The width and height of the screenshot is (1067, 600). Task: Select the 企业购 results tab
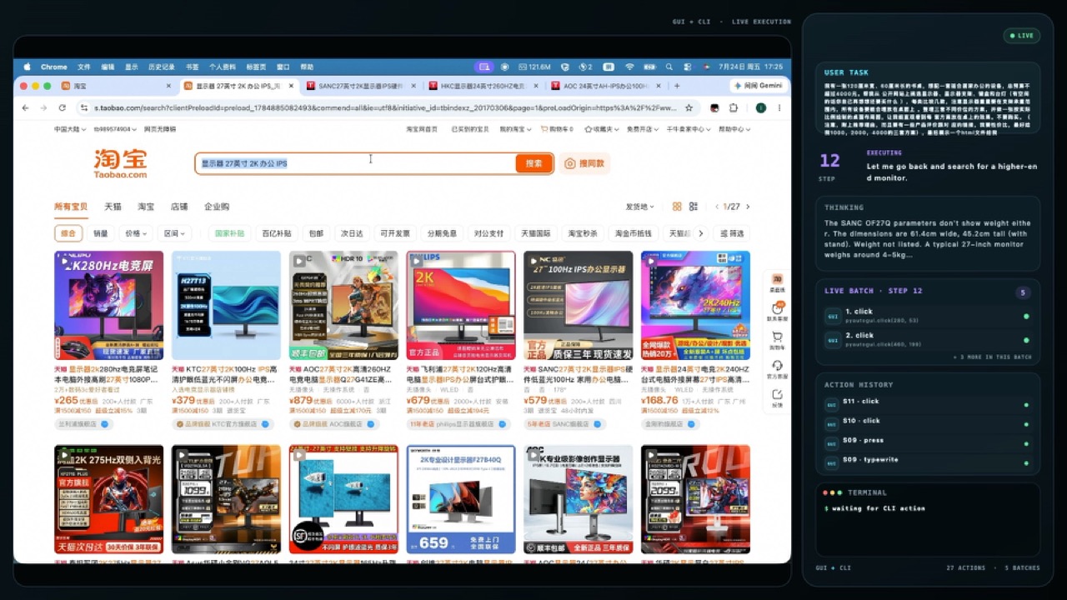(217, 207)
